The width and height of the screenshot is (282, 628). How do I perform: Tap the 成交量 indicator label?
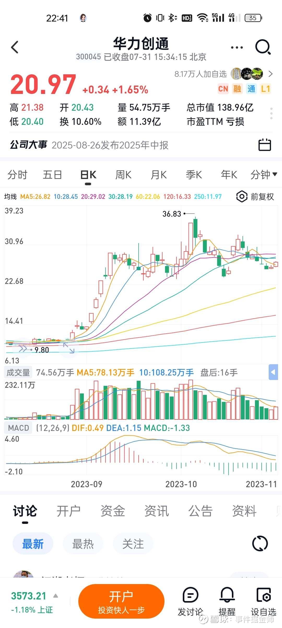point(18,372)
